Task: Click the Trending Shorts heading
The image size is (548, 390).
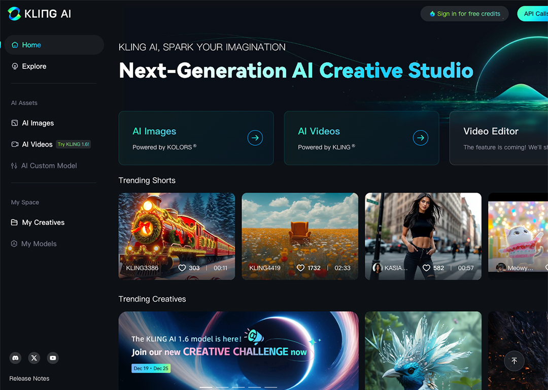Action: tap(147, 180)
